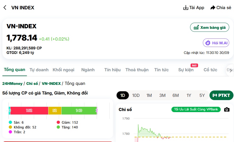Open Xem bảng giá price board

[210, 27]
